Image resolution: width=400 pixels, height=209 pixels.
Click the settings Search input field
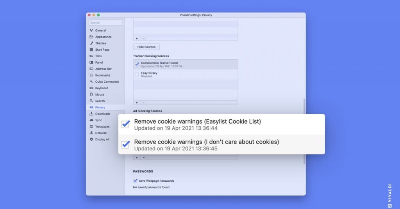point(105,23)
